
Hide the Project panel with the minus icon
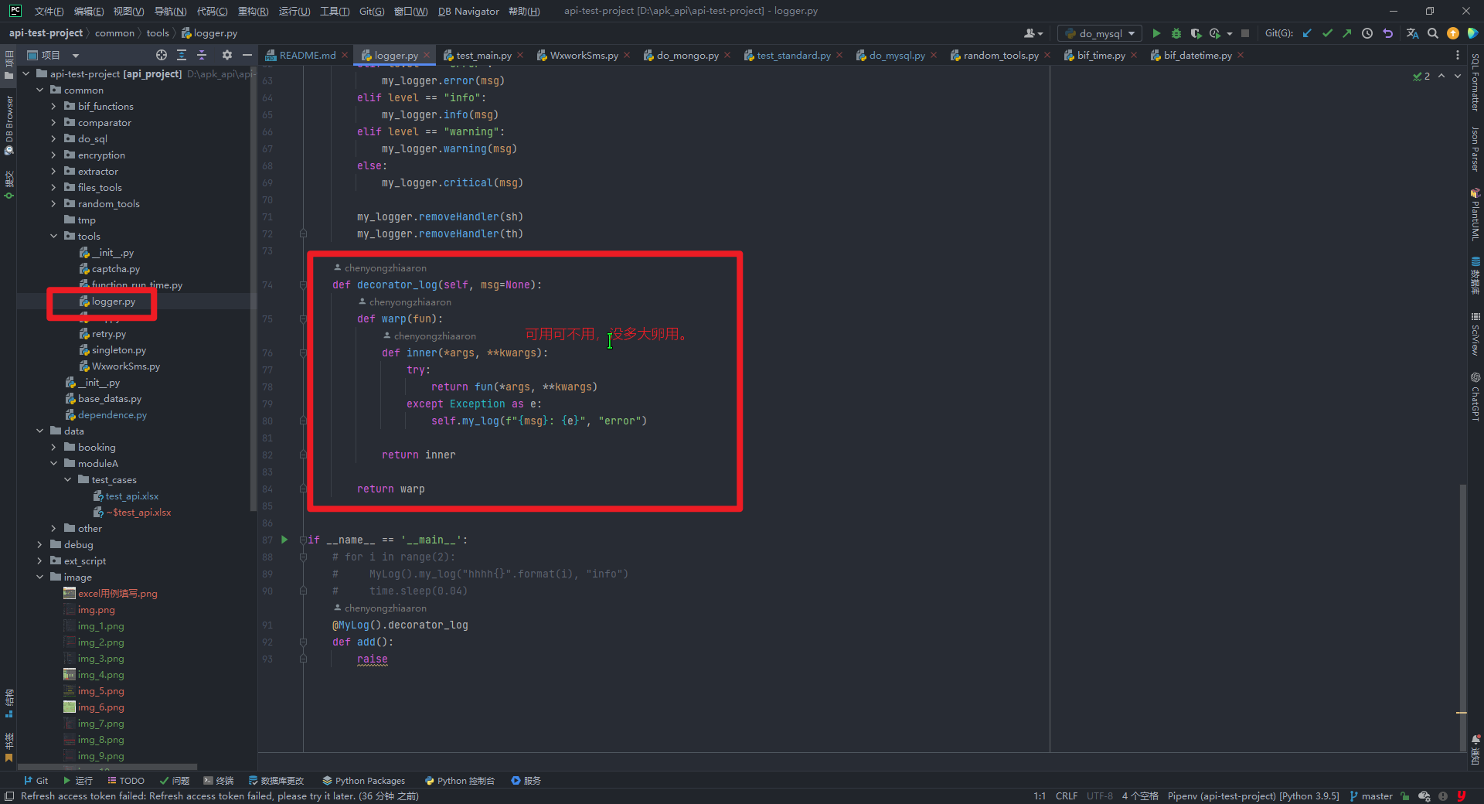(247, 55)
